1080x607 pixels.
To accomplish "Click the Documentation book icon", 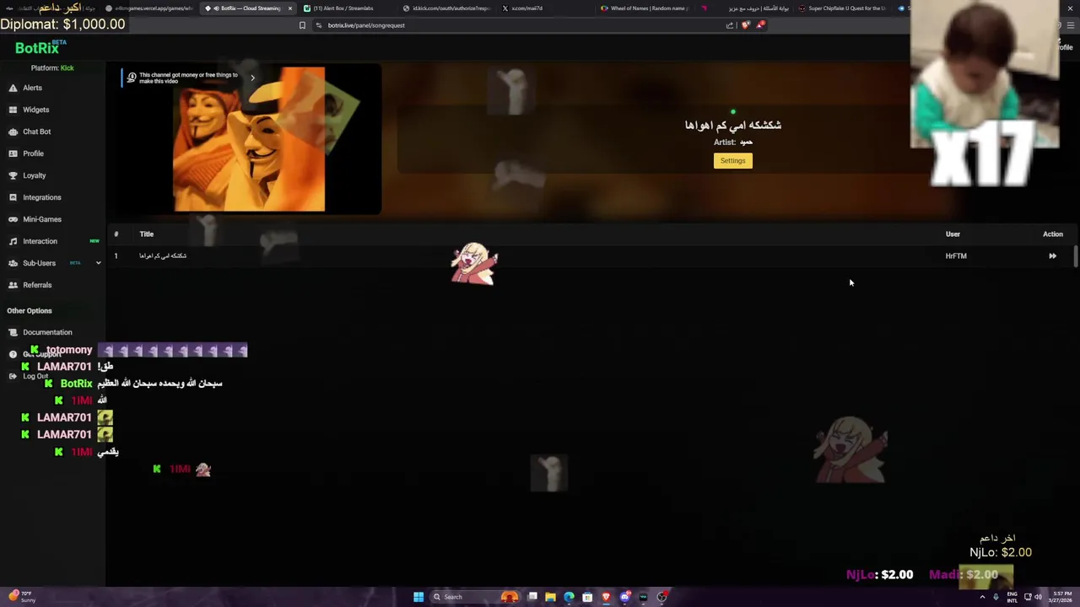I will (13, 332).
